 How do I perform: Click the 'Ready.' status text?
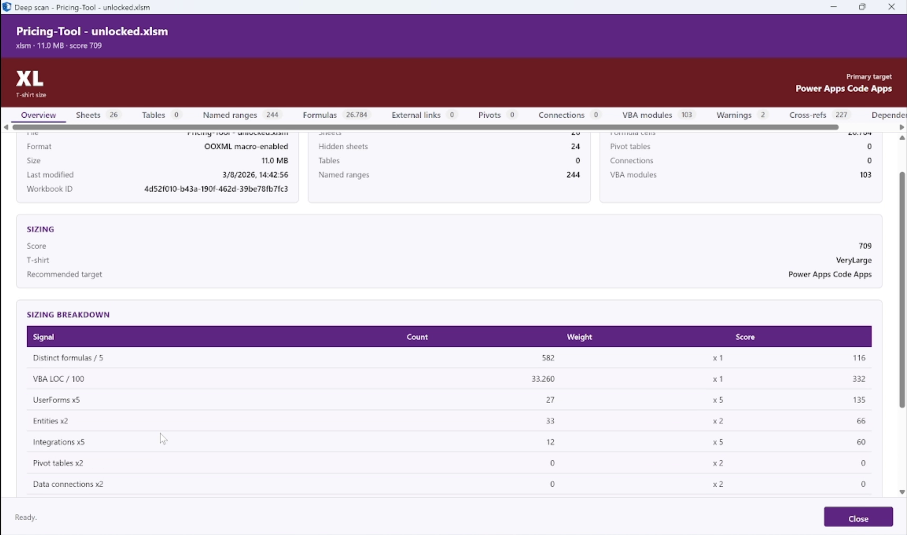coord(26,517)
